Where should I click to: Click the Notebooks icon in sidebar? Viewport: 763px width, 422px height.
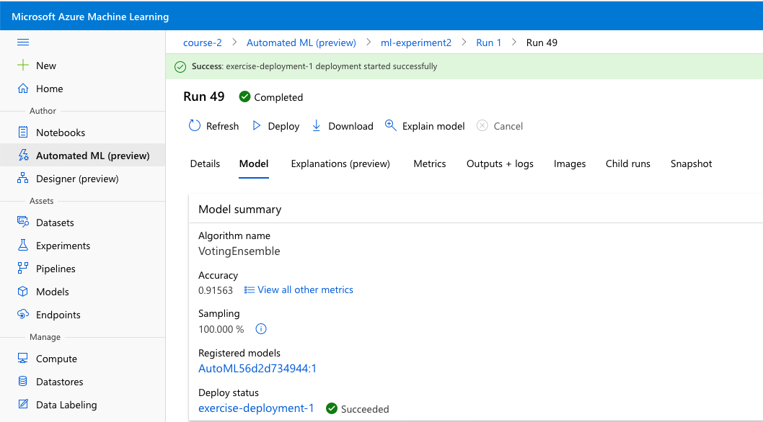(x=23, y=133)
